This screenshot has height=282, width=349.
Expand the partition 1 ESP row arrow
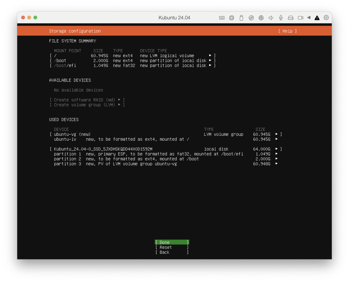(277, 154)
